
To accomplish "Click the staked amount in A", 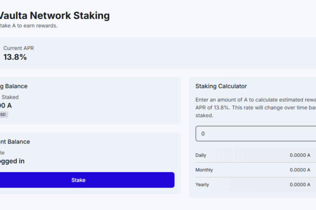I will 6,106.
